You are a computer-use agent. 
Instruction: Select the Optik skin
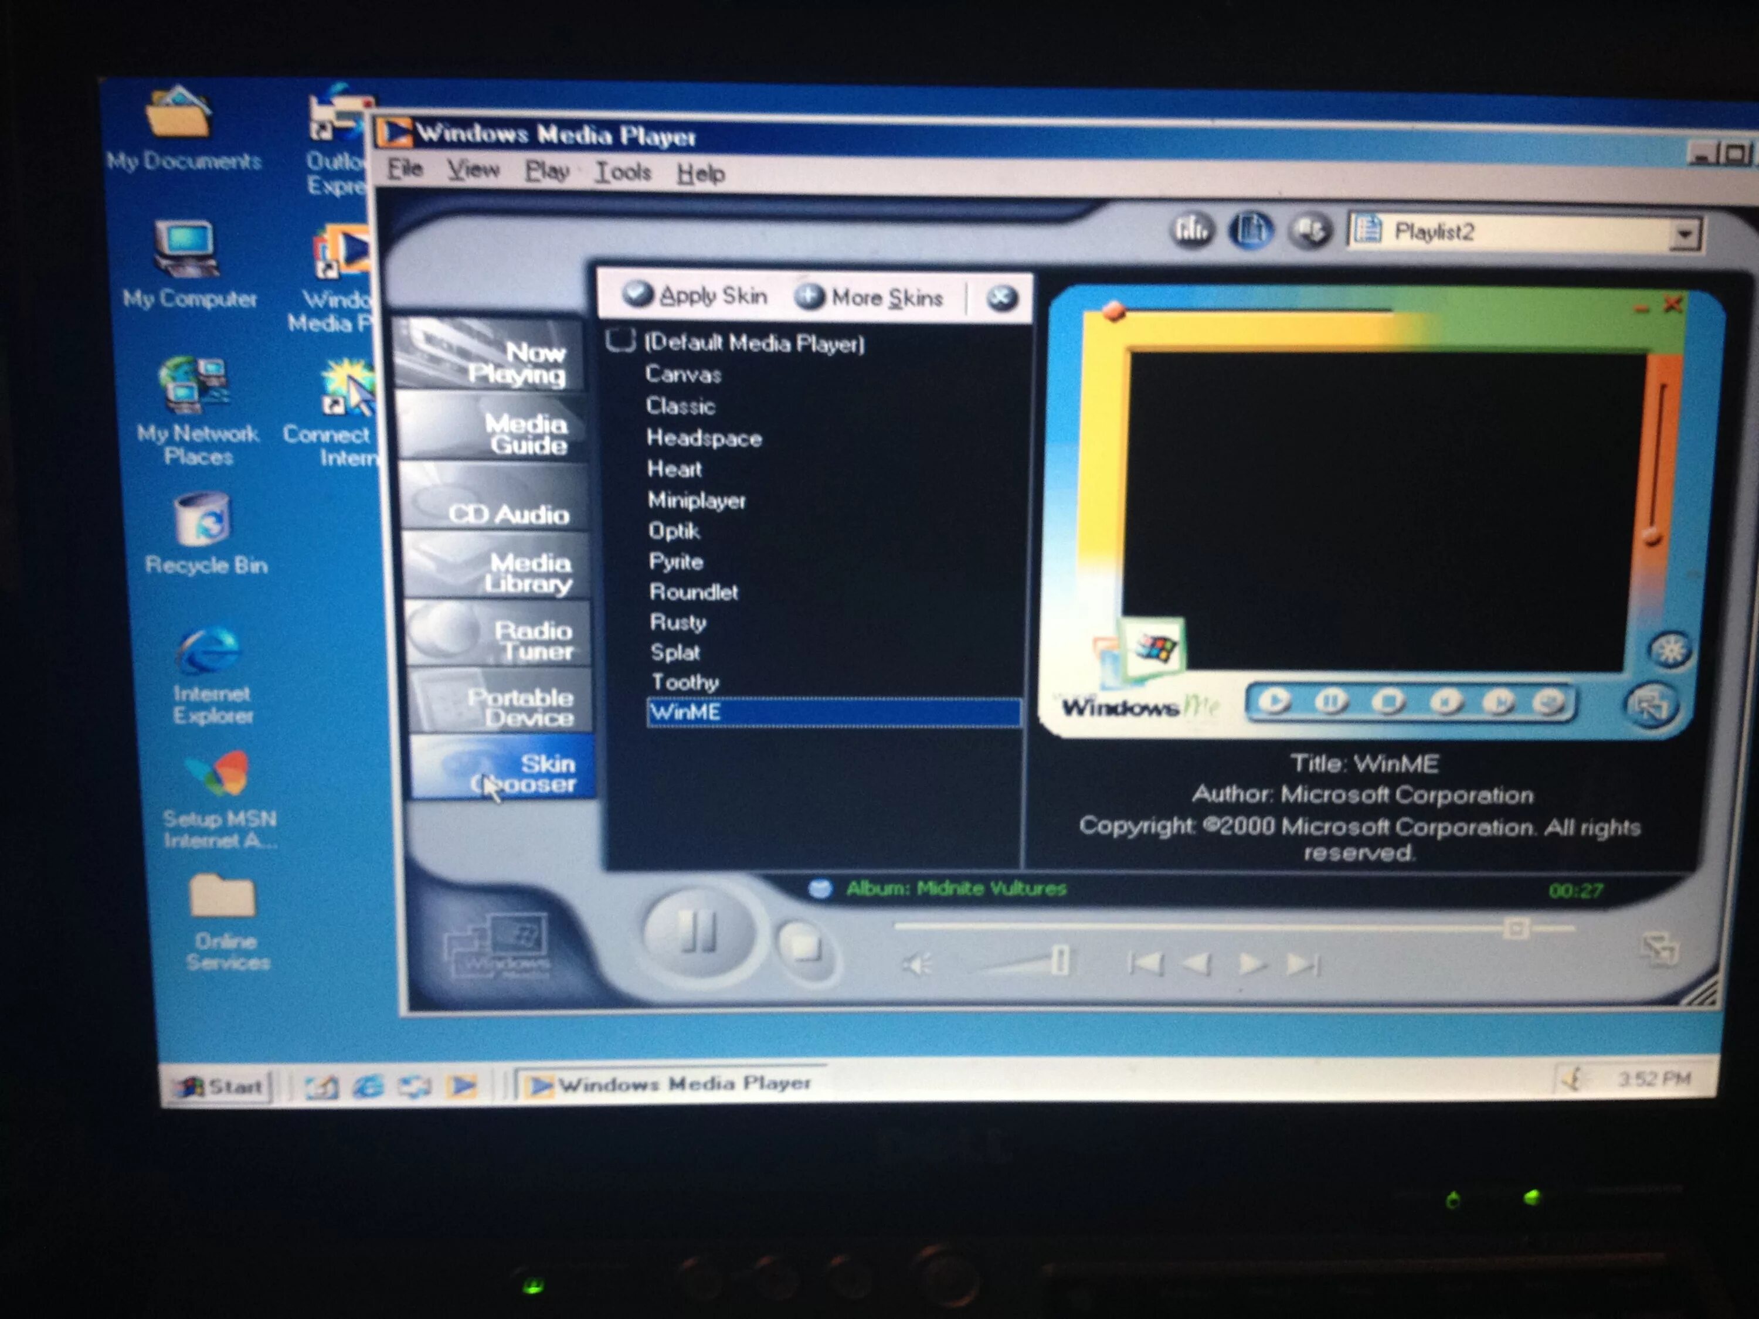click(674, 531)
